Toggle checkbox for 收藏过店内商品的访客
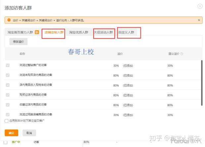Viewport: 205px width, 147px height. pos(8,104)
